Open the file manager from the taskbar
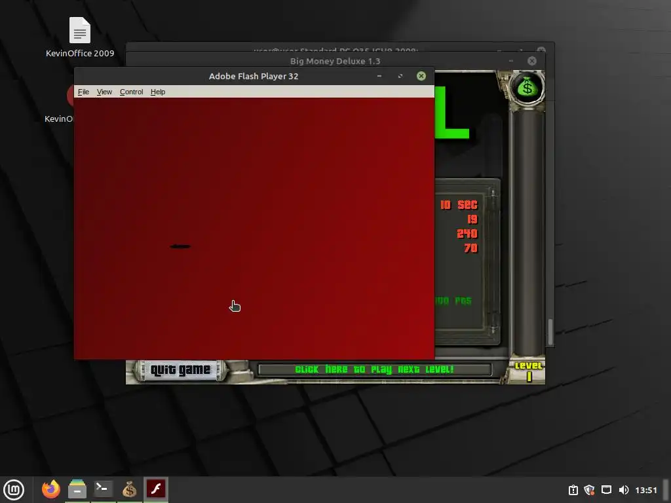Screen dimensions: 671x503 77,489
